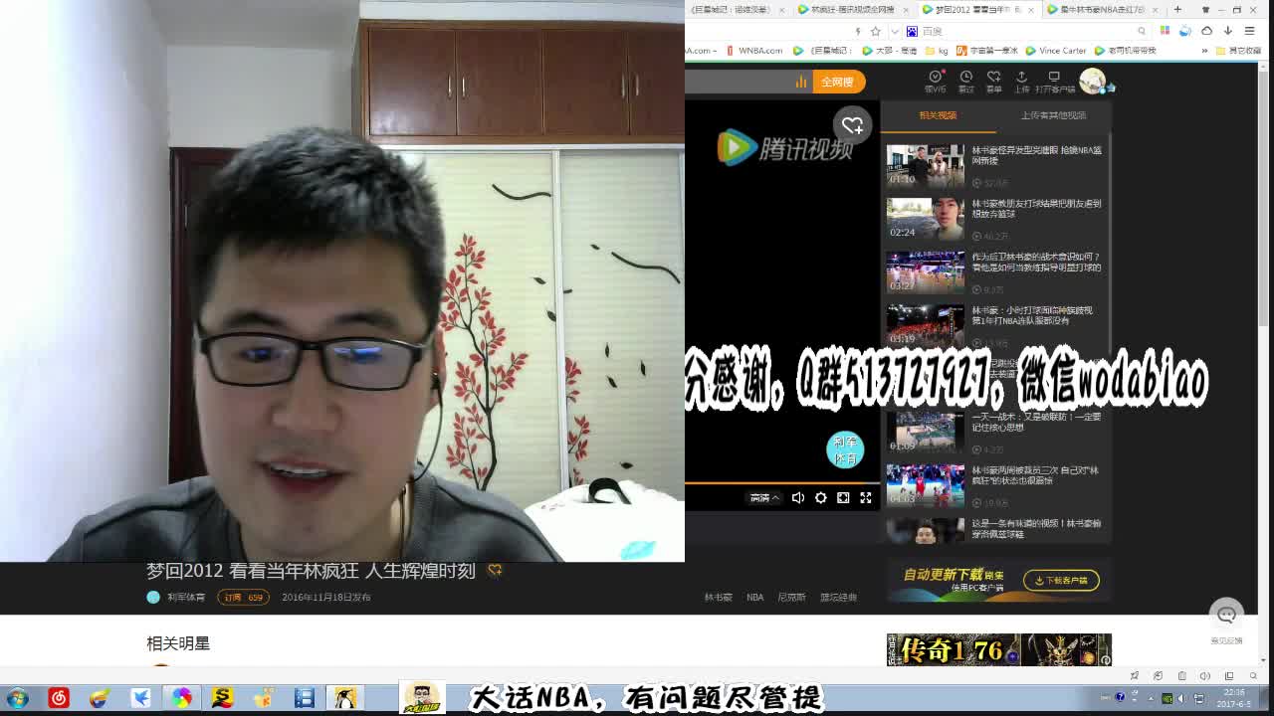Toggle the web-page fullscreen player mode
This screenshot has width=1274, height=716.
(x=843, y=498)
